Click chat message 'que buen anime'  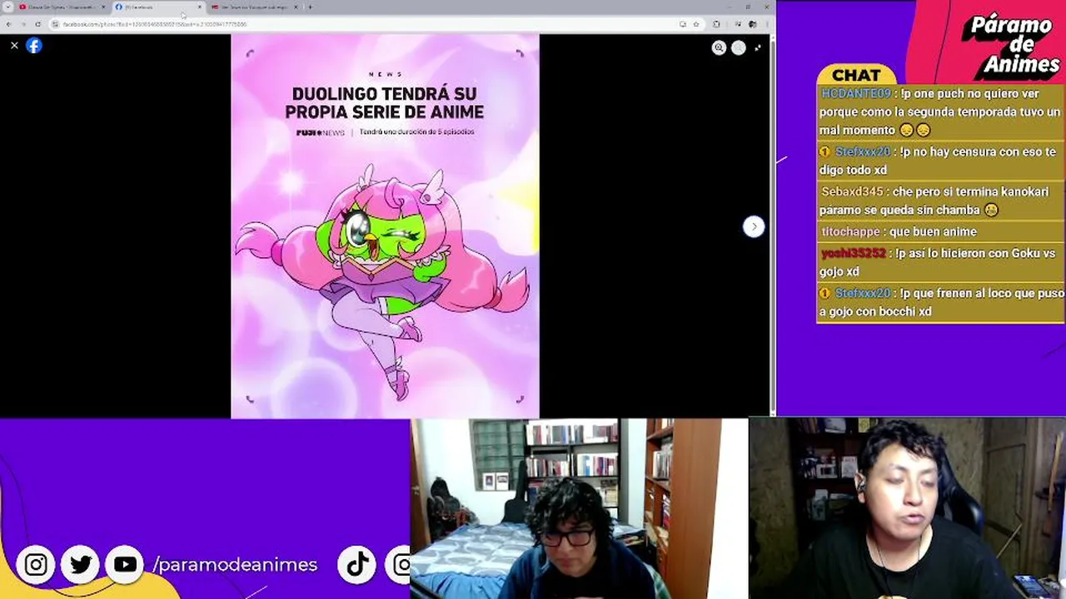(x=933, y=232)
